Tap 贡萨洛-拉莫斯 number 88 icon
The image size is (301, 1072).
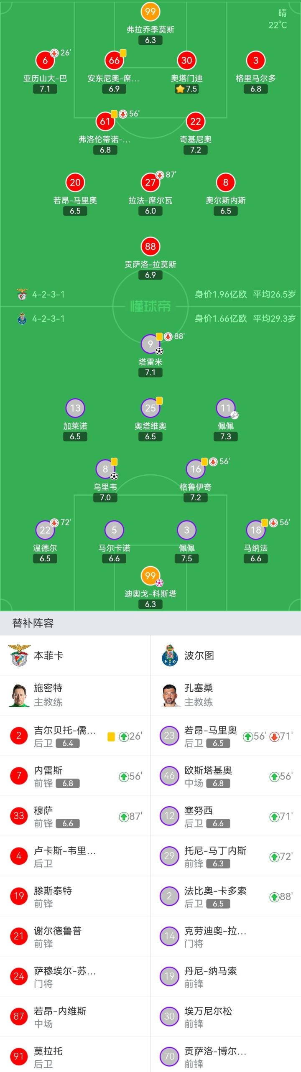(x=150, y=246)
